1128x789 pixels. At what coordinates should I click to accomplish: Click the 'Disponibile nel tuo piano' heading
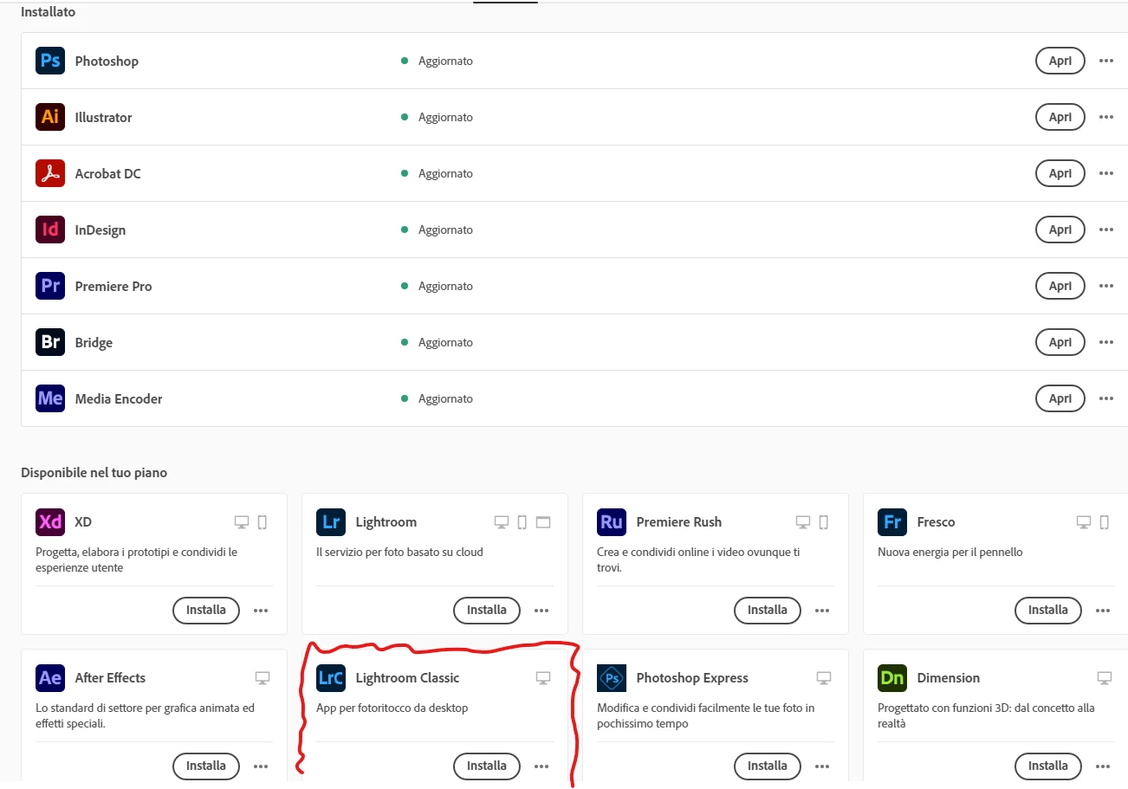tap(94, 473)
